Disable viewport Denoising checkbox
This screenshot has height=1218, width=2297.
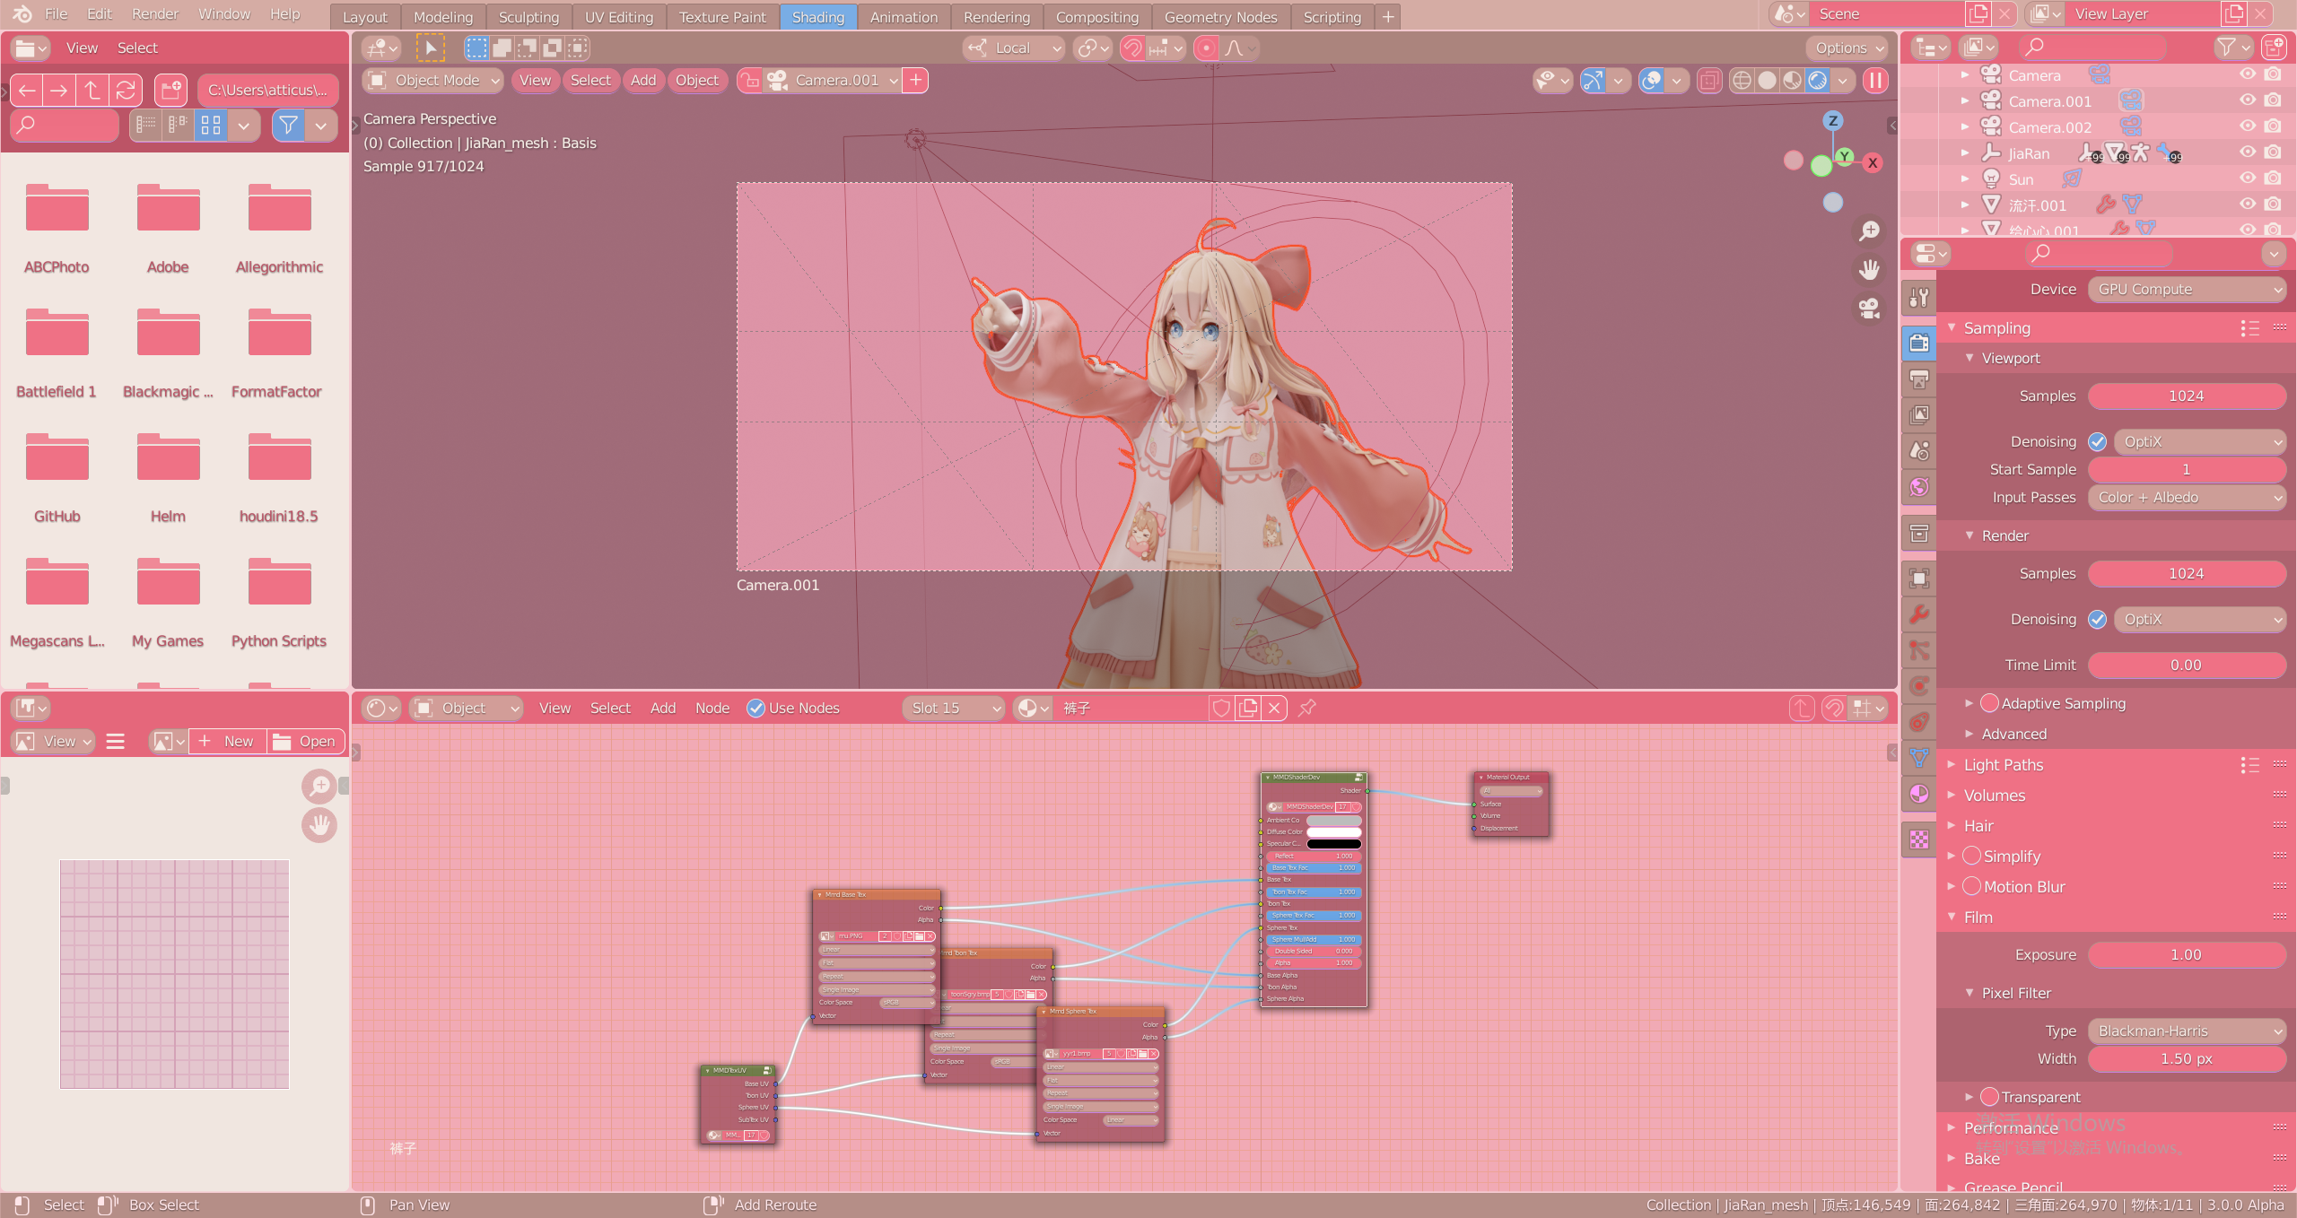coord(2097,441)
